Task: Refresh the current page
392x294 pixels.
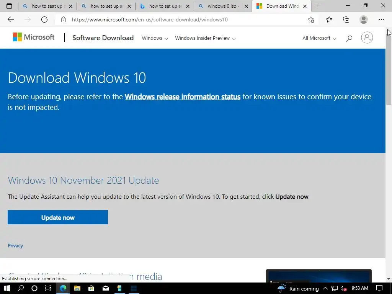Action: [44, 20]
